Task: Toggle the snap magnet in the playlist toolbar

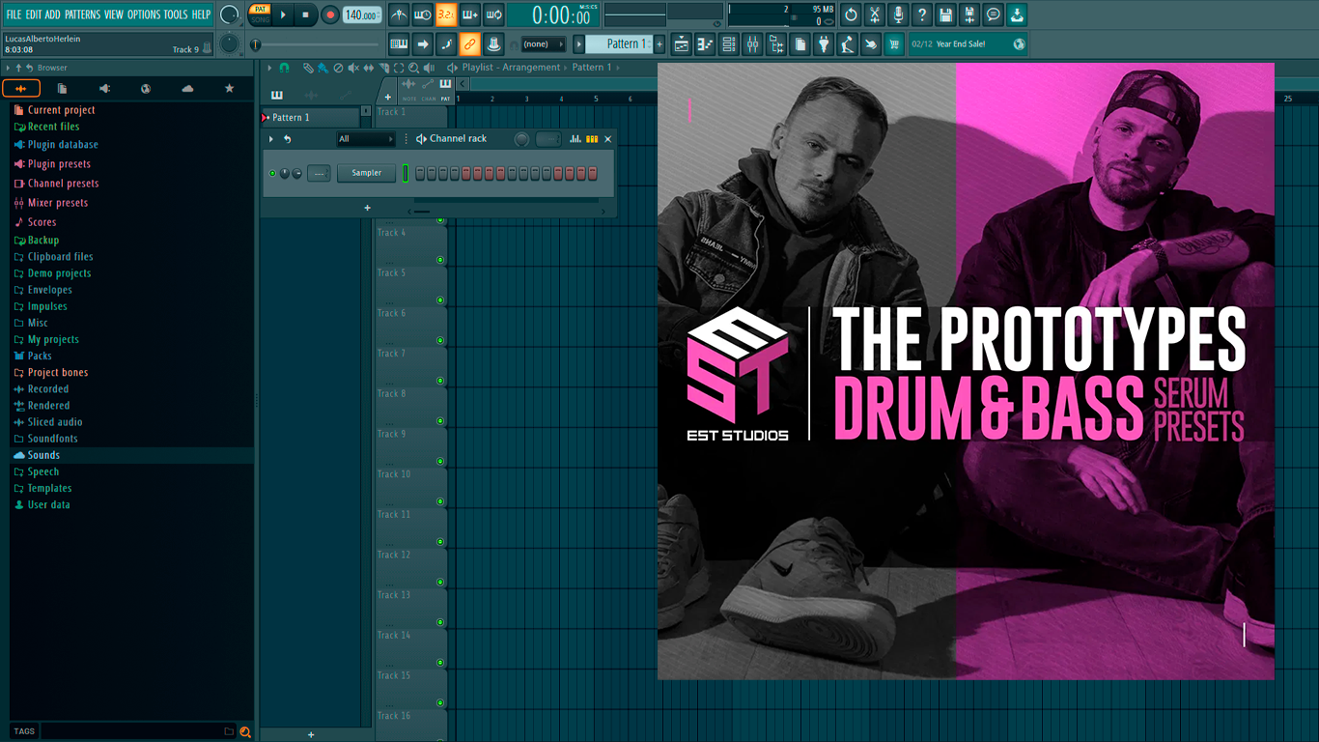Action: (284, 68)
